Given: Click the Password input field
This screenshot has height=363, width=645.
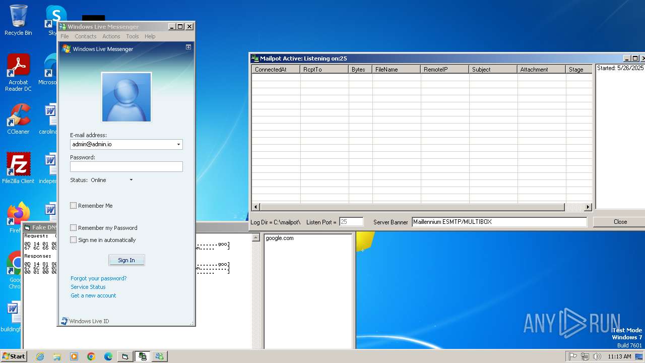Looking at the screenshot, I should (x=126, y=167).
